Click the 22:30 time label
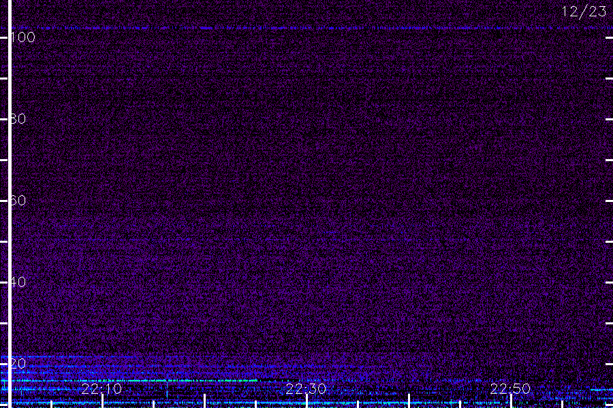This screenshot has width=613, height=408. [x=306, y=389]
